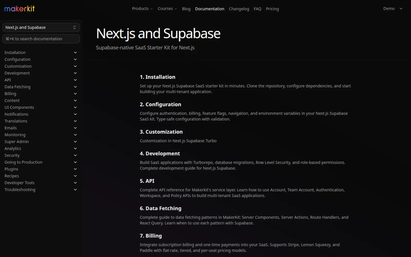Select Super Admin in the sidebar

(17, 142)
